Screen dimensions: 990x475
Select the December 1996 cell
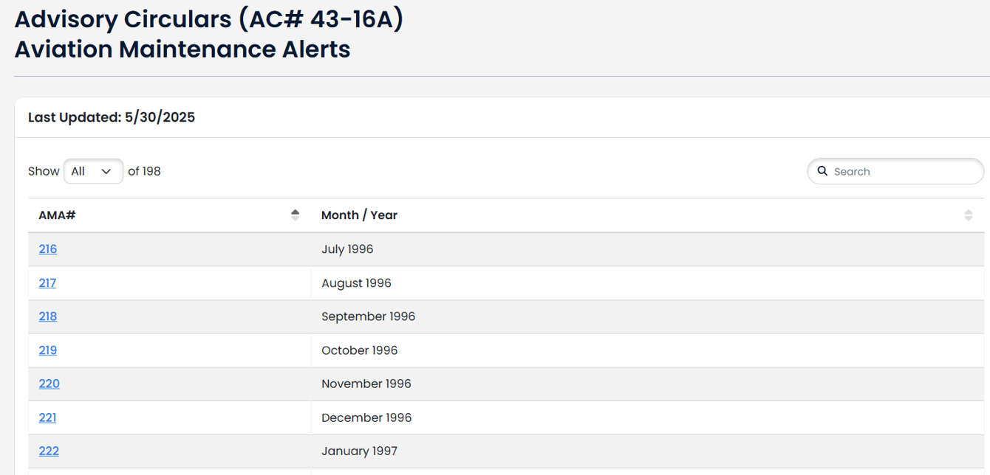(366, 417)
